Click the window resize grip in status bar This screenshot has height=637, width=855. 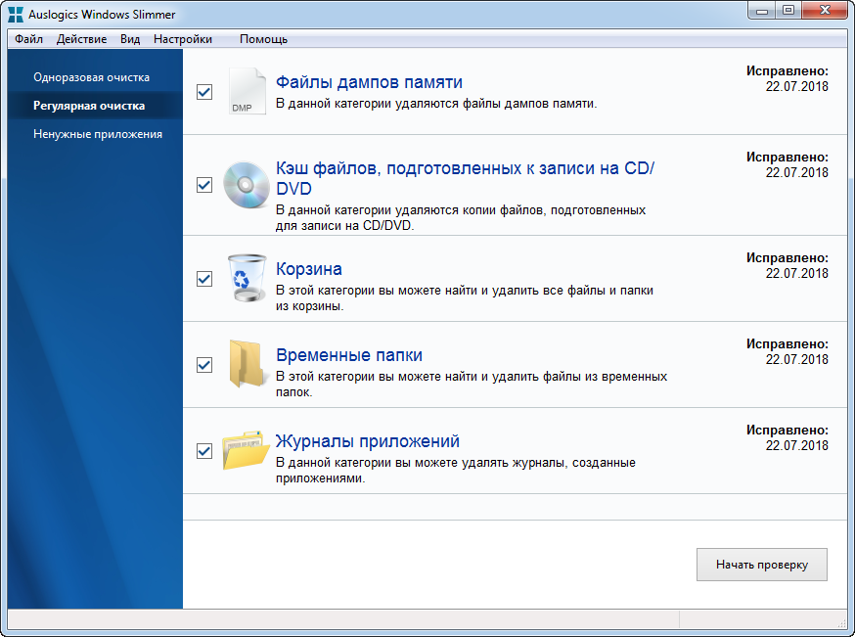point(841,622)
